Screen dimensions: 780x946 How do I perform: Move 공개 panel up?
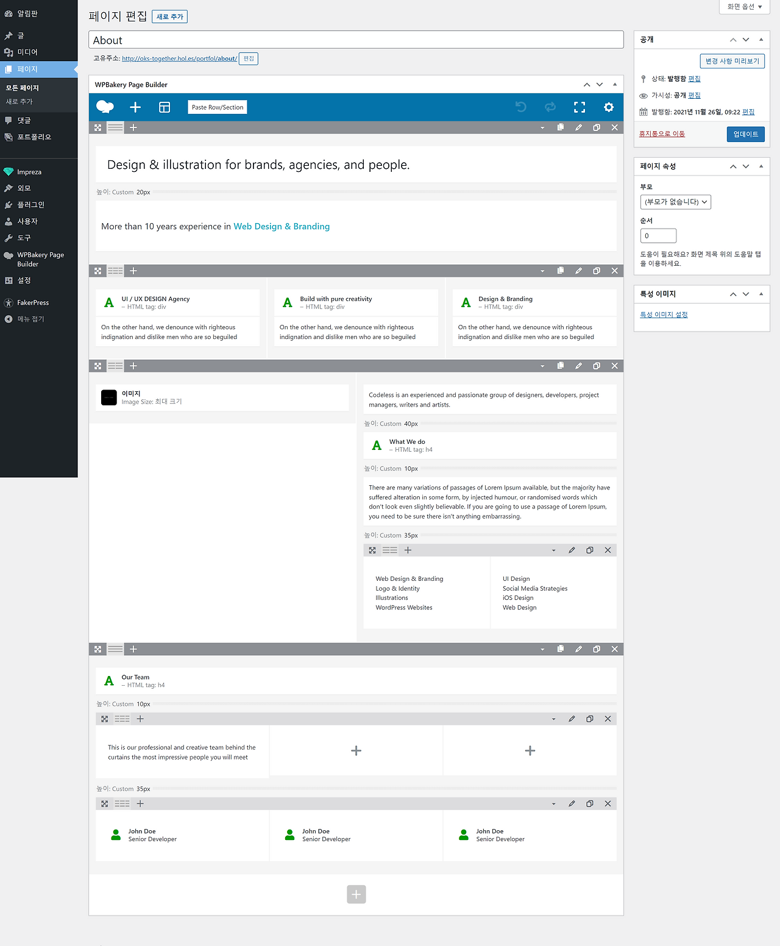tap(733, 40)
